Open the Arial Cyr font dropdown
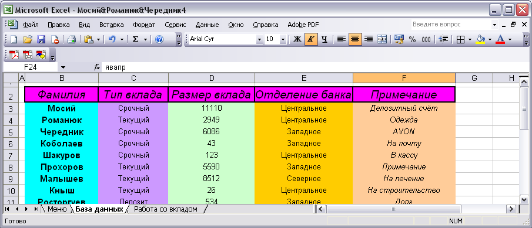Screen dimensions: 532x228 [x=260, y=39]
